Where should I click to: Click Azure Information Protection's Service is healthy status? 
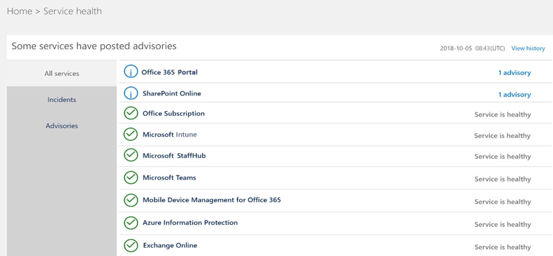[x=503, y=224]
